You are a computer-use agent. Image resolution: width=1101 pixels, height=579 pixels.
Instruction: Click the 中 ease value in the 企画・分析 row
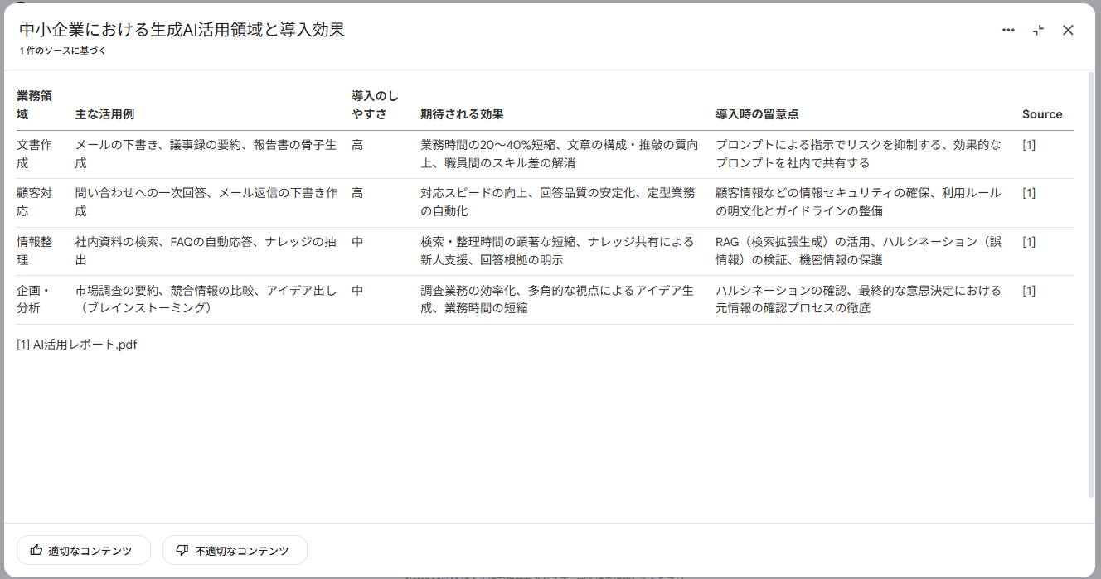[357, 291]
